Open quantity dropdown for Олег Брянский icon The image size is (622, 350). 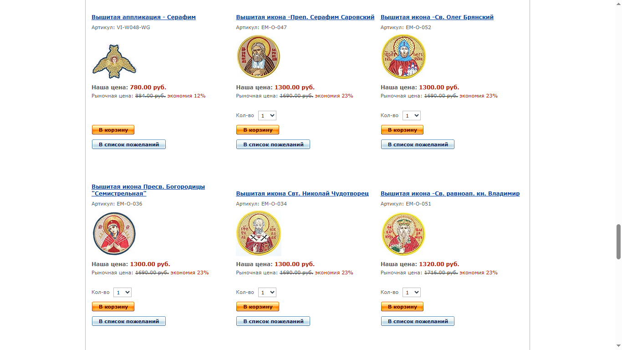click(412, 116)
